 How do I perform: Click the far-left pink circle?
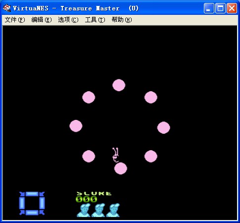(76, 126)
